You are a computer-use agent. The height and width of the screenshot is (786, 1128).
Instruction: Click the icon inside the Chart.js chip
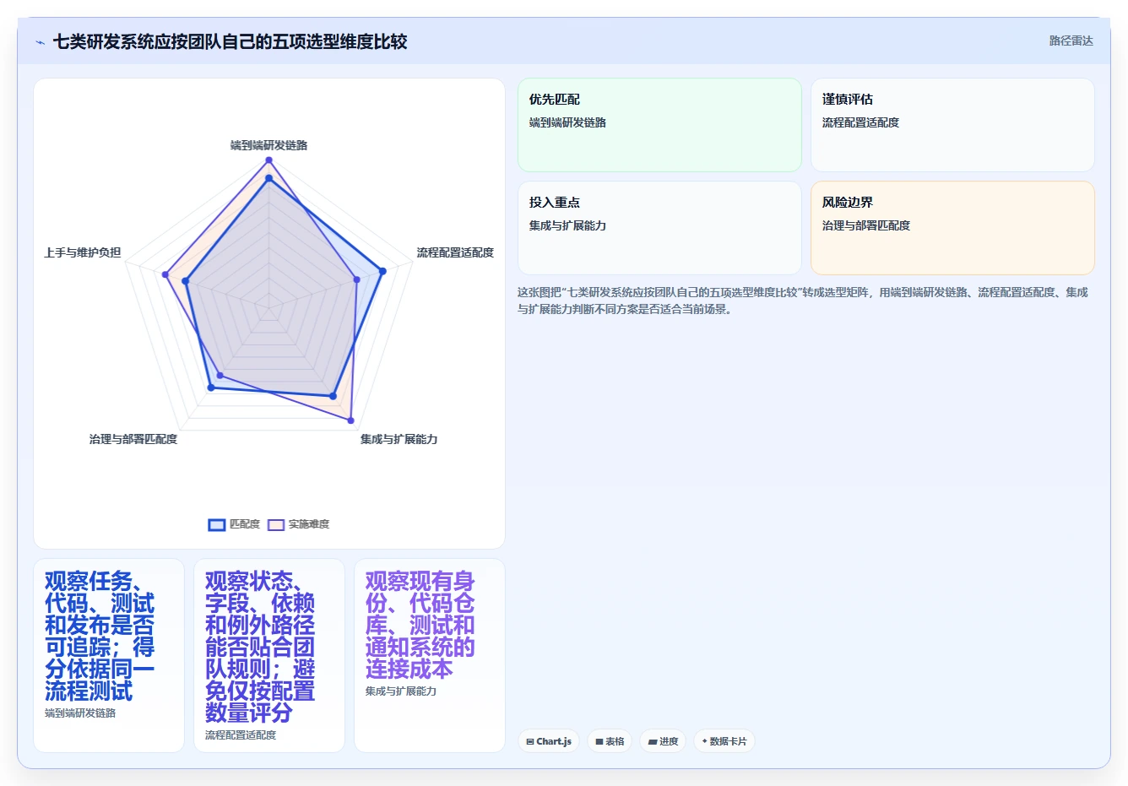[530, 741]
